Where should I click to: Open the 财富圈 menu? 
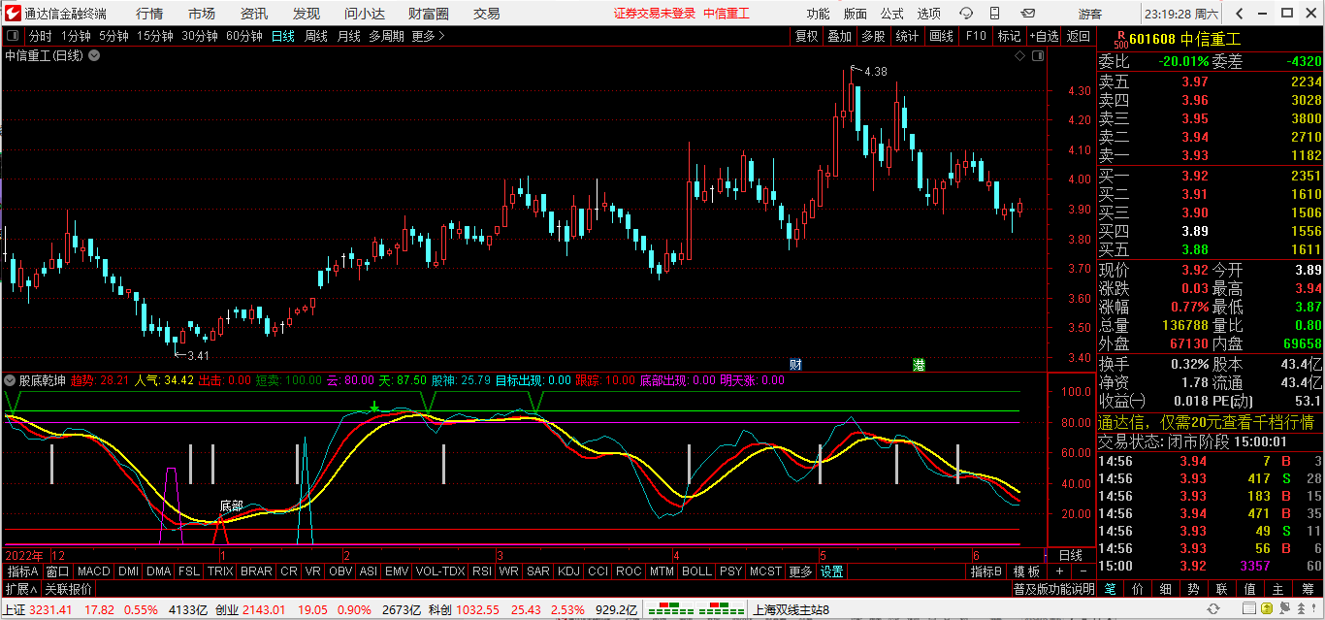429,14
